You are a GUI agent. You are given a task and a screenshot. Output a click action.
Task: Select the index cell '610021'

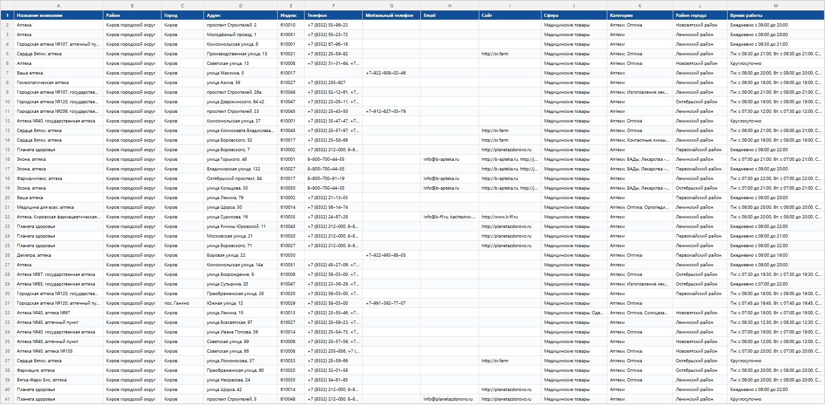(291, 54)
